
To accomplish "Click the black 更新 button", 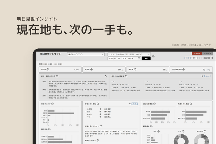I will click(x=146, y=58).
